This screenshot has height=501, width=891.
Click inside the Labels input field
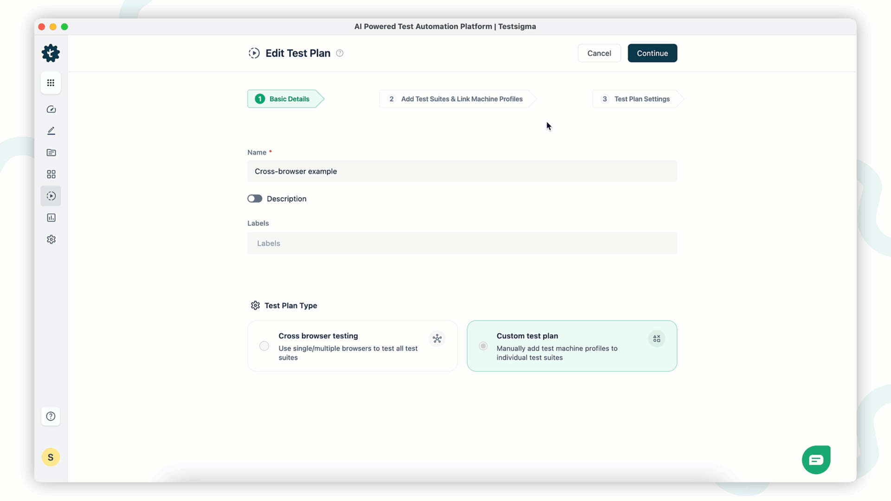[x=462, y=243]
